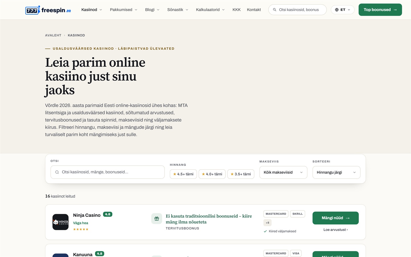Open Loe arvustust link for Ninja Casino

(x=336, y=230)
